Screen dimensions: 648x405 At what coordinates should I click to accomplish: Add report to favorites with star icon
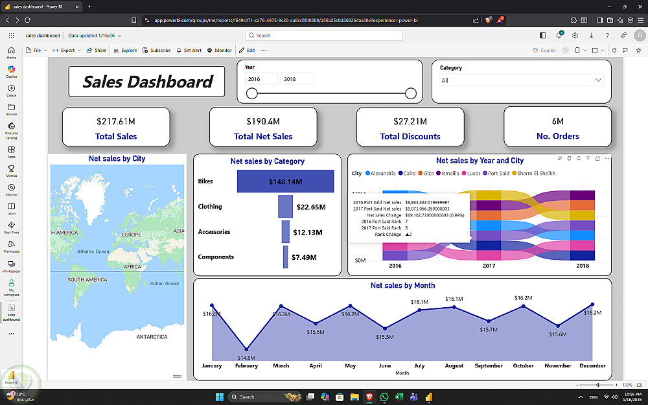(x=638, y=50)
